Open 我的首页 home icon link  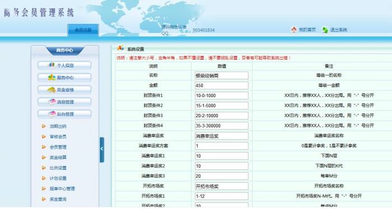click(294, 30)
